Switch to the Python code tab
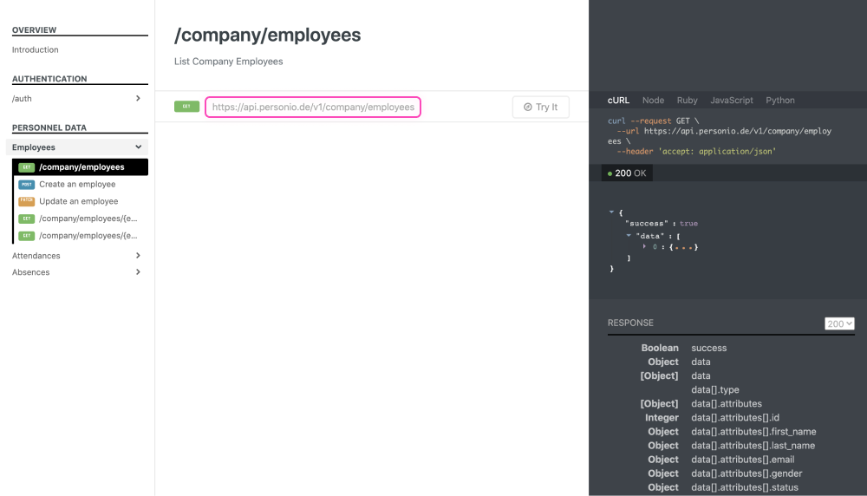Viewport: 867px width, 496px height. tap(779, 101)
